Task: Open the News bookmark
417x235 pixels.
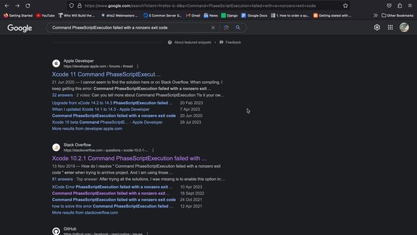Action: [x=210, y=16]
